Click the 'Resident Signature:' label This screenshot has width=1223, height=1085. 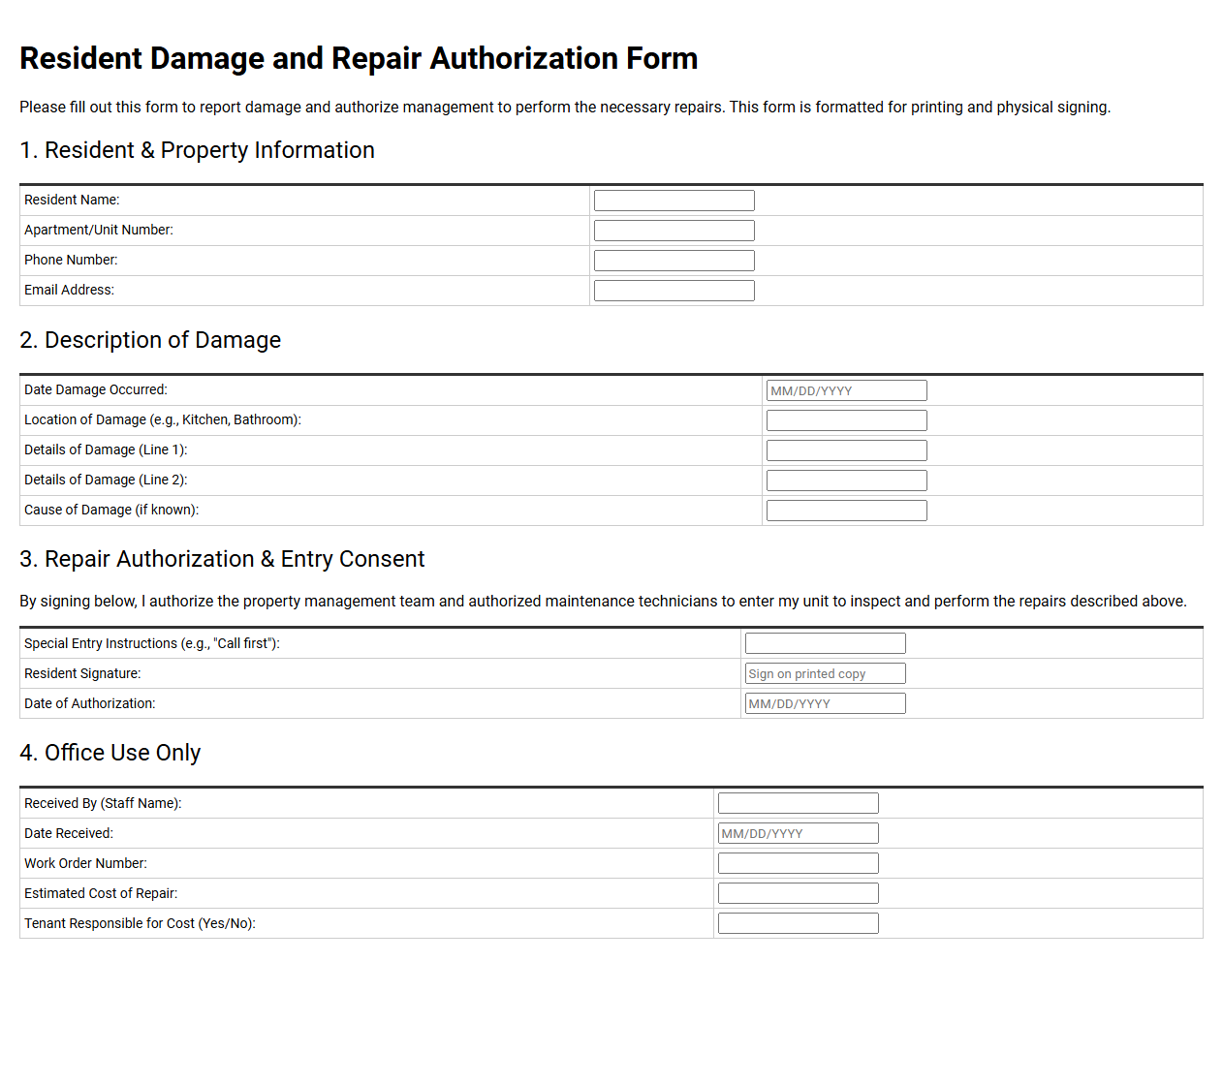tap(82, 673)
